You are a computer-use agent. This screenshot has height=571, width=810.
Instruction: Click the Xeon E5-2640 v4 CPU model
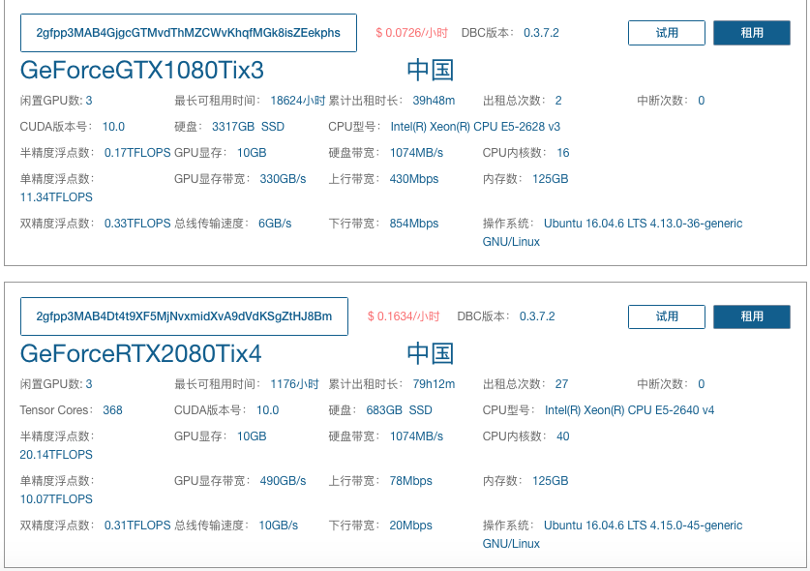629,410
